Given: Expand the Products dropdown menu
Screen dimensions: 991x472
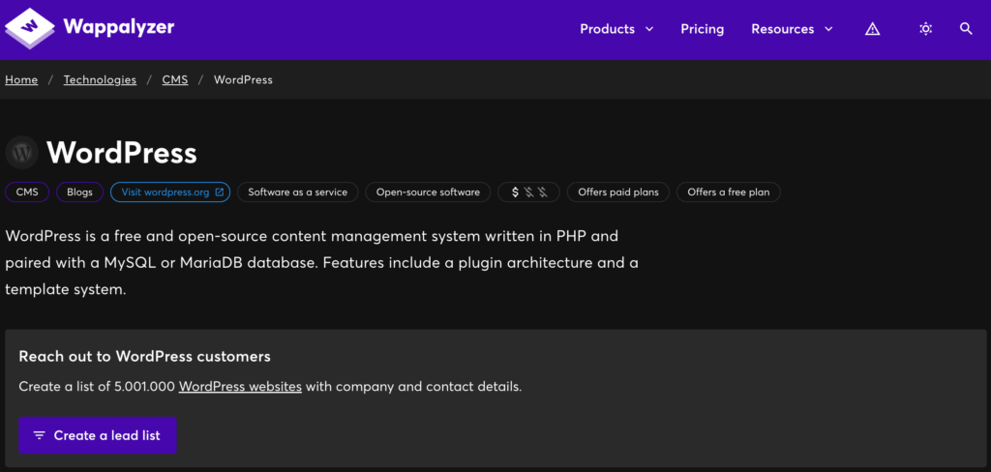Looking at the screenshot, I should point(616,29).
